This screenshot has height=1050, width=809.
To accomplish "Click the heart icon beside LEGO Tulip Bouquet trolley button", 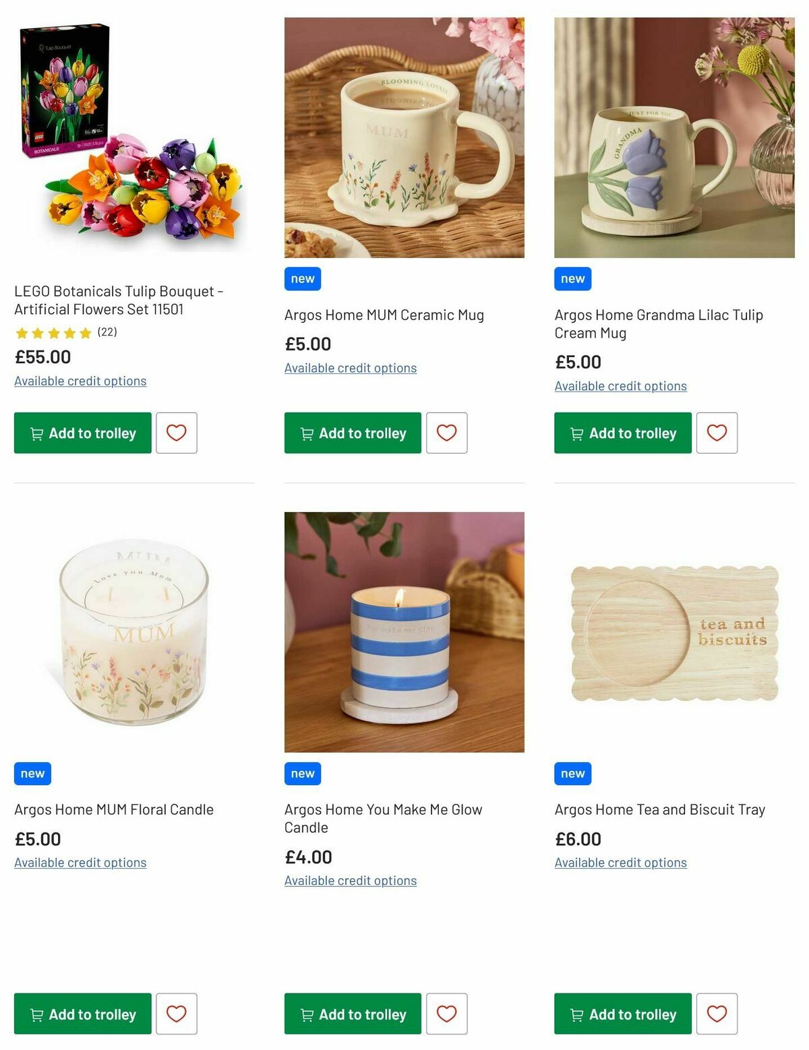I will (x=176, y=433).
